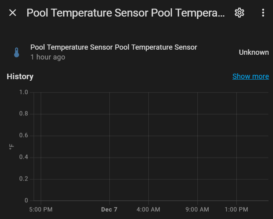Click the 1.0 y-axis label

click(24, 92)
